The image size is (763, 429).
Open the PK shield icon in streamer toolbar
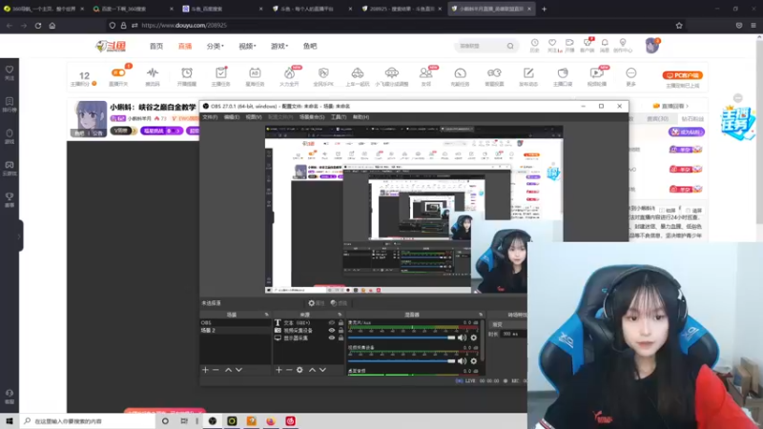(x=323, y=73)
